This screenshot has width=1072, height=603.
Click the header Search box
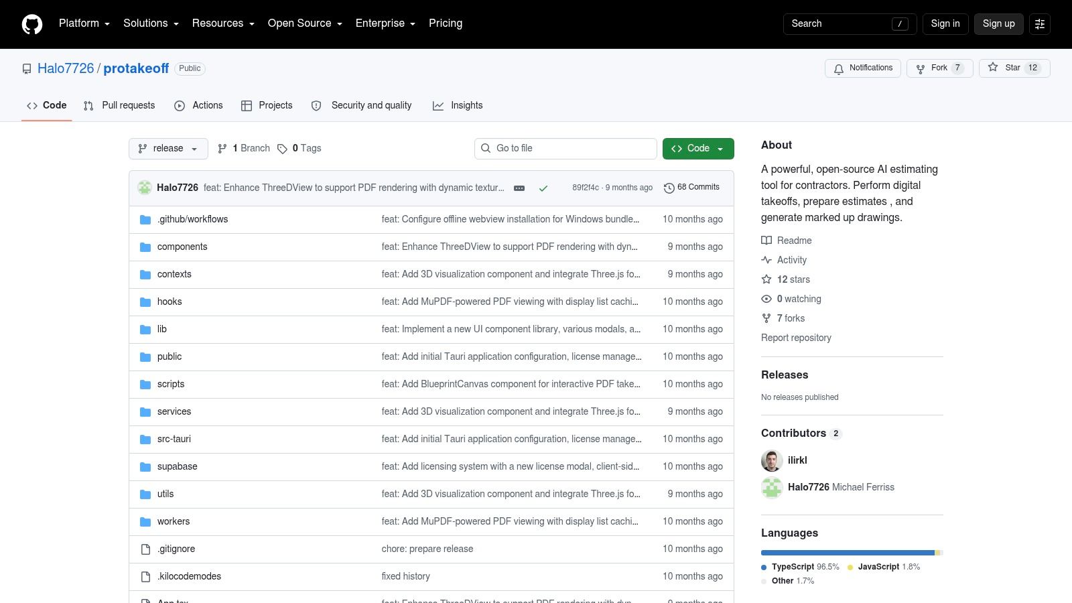(x=850, y=23)
